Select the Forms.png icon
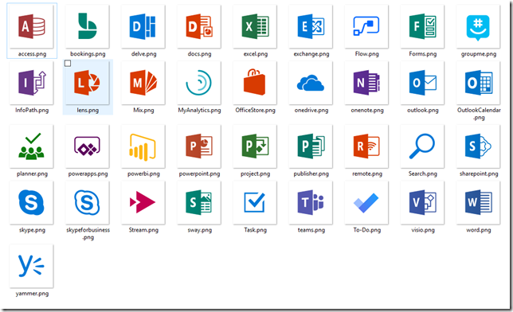This screenshot has height=312, width=513. point(423,26)
